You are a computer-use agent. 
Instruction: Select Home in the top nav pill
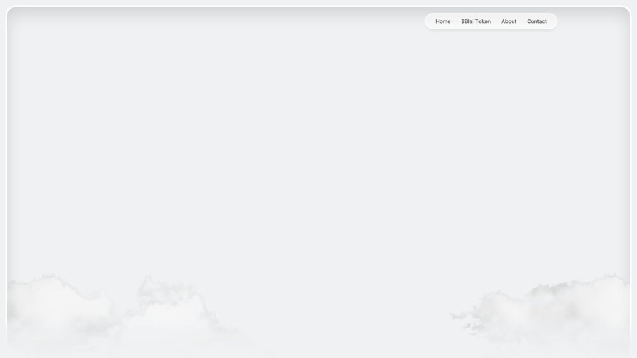click(443, 21)
